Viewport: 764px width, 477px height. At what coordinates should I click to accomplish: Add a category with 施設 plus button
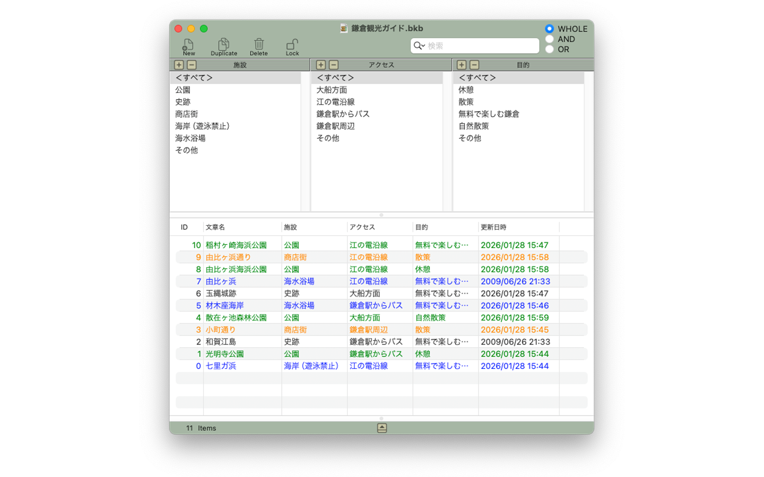coord(179,65)
